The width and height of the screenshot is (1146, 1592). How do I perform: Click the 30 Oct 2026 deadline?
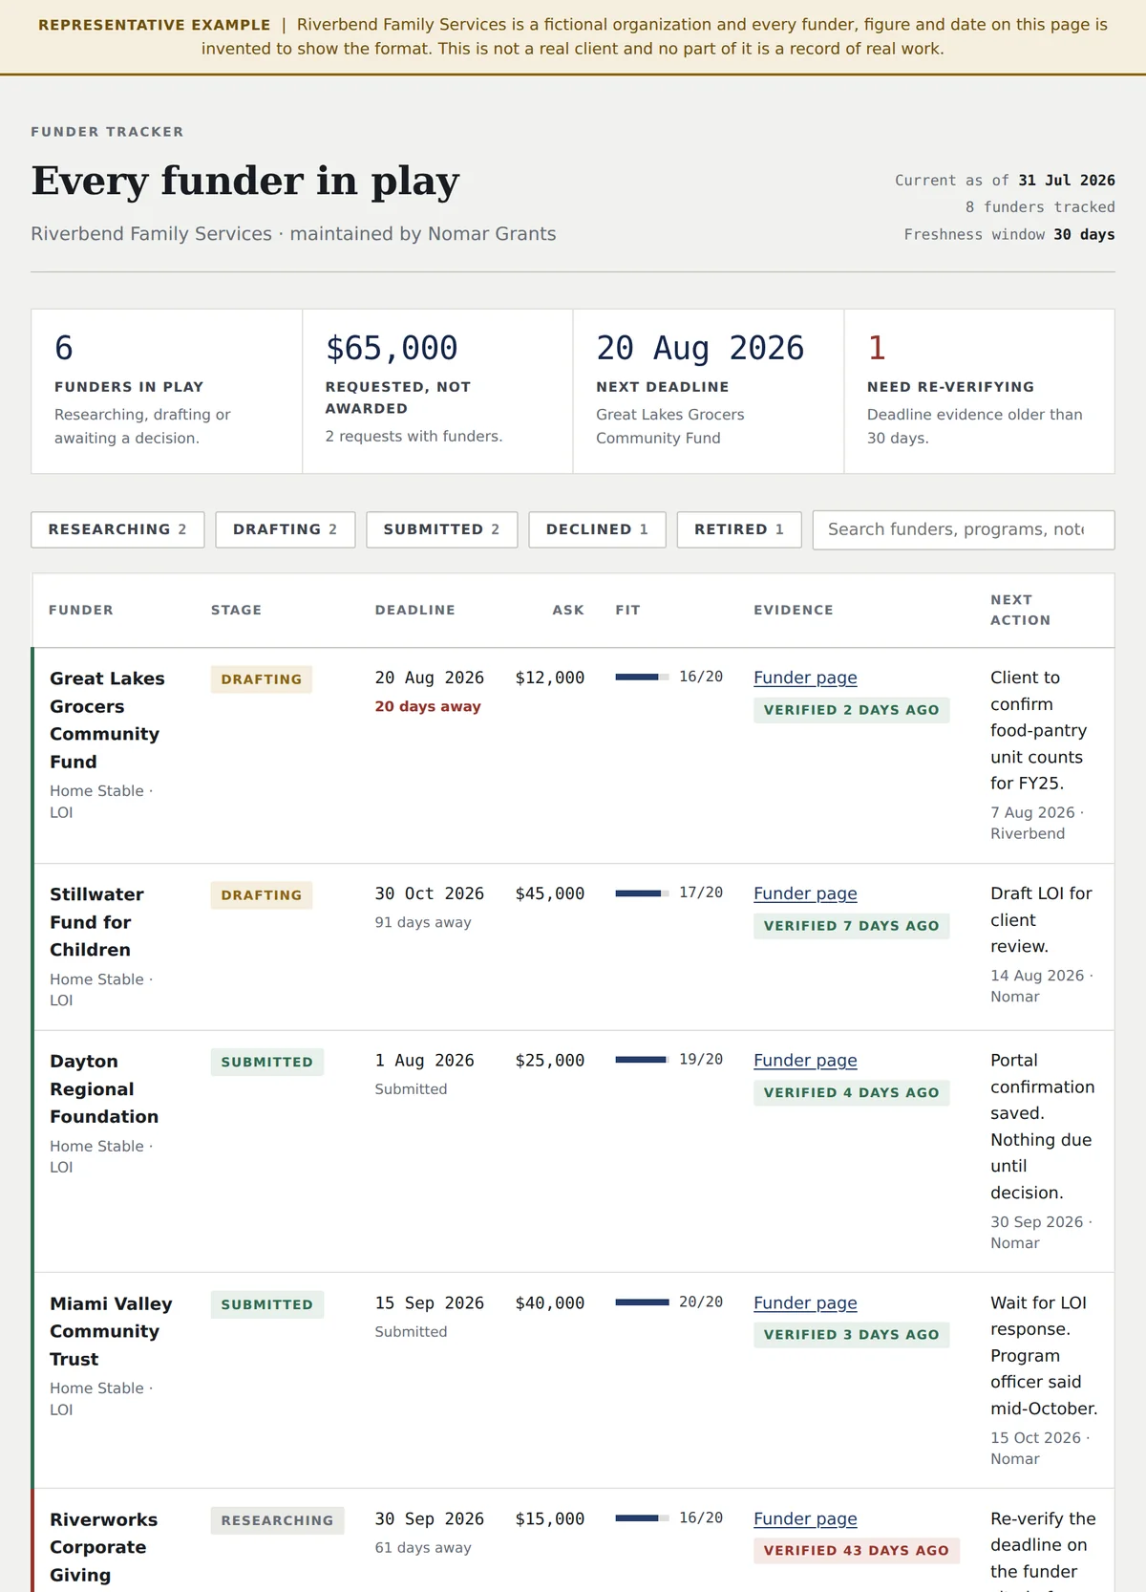[430, 893]
